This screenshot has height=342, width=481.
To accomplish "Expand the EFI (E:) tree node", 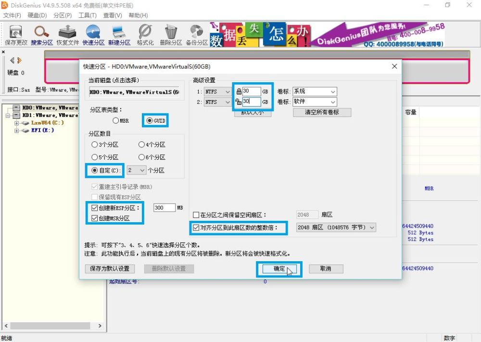I will pyautogui.click(x=16, y=131).
